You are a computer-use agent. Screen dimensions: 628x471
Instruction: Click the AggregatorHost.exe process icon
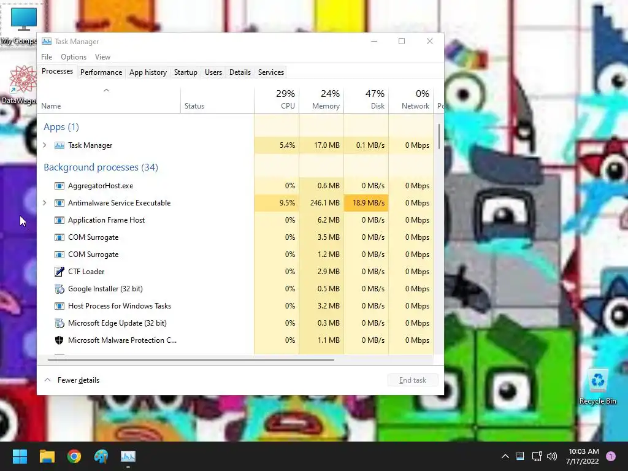click(x=59, y=185)
